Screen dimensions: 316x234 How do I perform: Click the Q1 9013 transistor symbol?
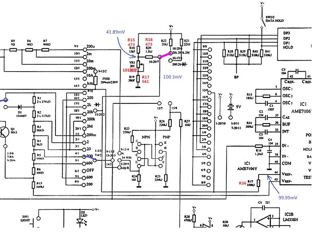coord(4,133)
